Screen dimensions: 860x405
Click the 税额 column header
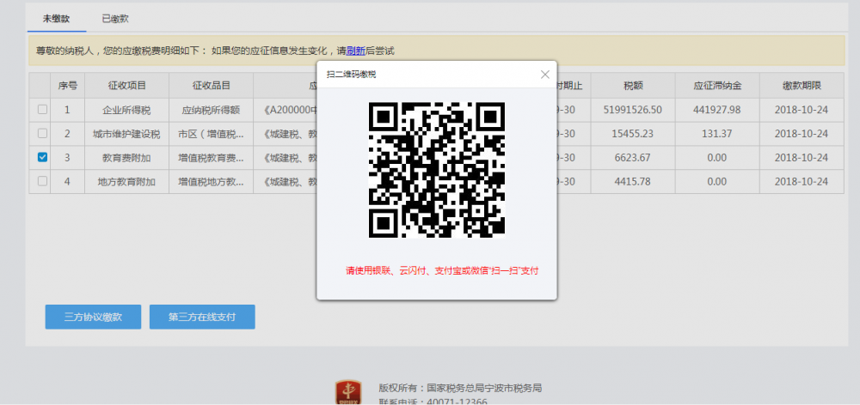633,86
